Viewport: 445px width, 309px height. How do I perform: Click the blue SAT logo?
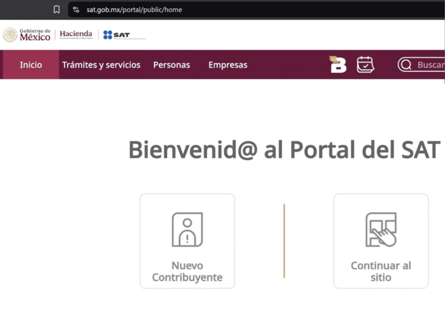116,35
